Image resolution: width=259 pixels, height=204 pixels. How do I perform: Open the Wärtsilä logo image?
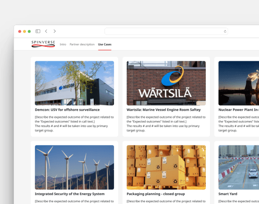[166, 83]
